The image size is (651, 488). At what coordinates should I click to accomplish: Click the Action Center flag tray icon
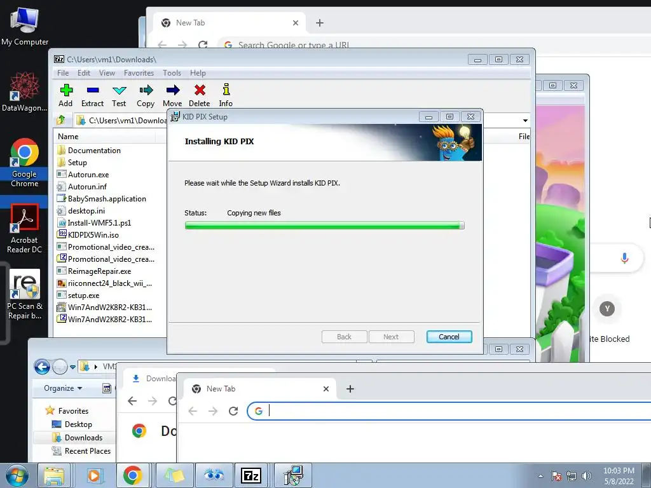click(556, 476)
